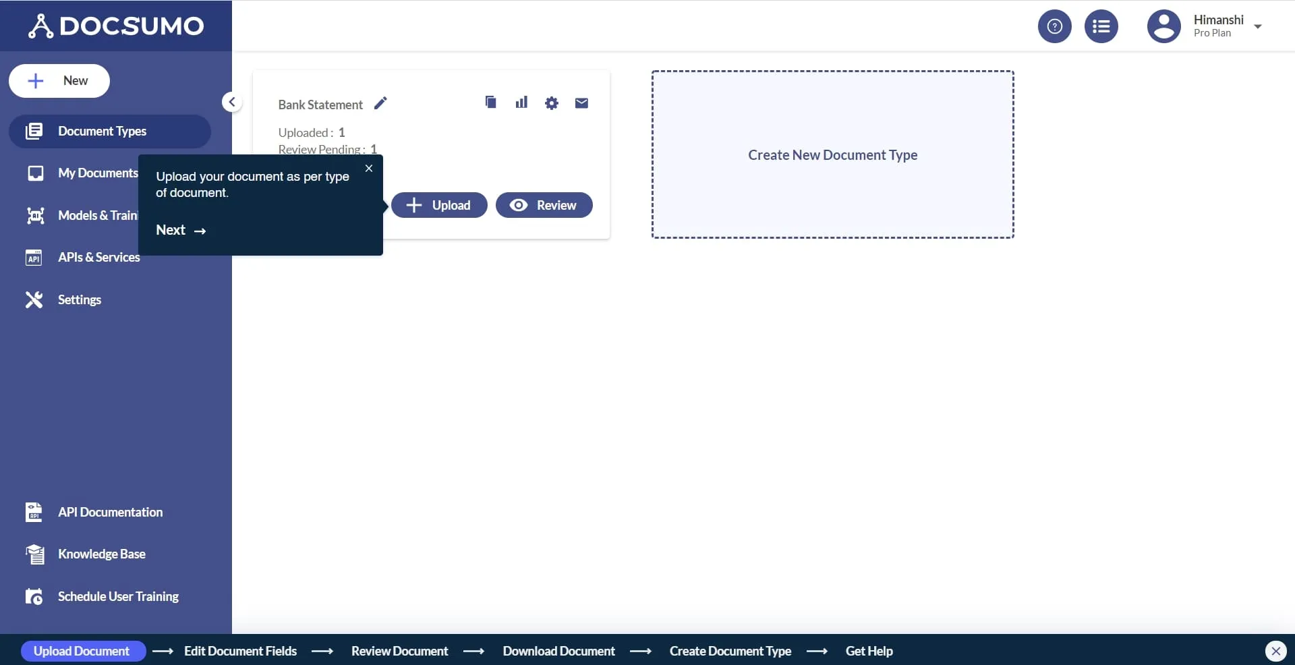This screenshot has width=1295, height=665.
Task: Open analytics for Bank Statement
Action: [x=521, y=103]
